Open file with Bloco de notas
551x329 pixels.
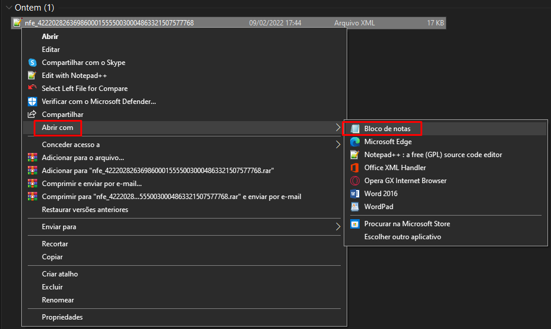click(387, 129)
